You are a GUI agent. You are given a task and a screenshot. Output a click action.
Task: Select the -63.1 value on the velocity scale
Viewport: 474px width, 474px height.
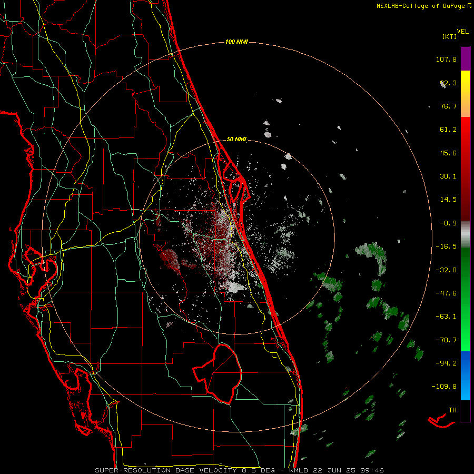click(x=446, y=317)
